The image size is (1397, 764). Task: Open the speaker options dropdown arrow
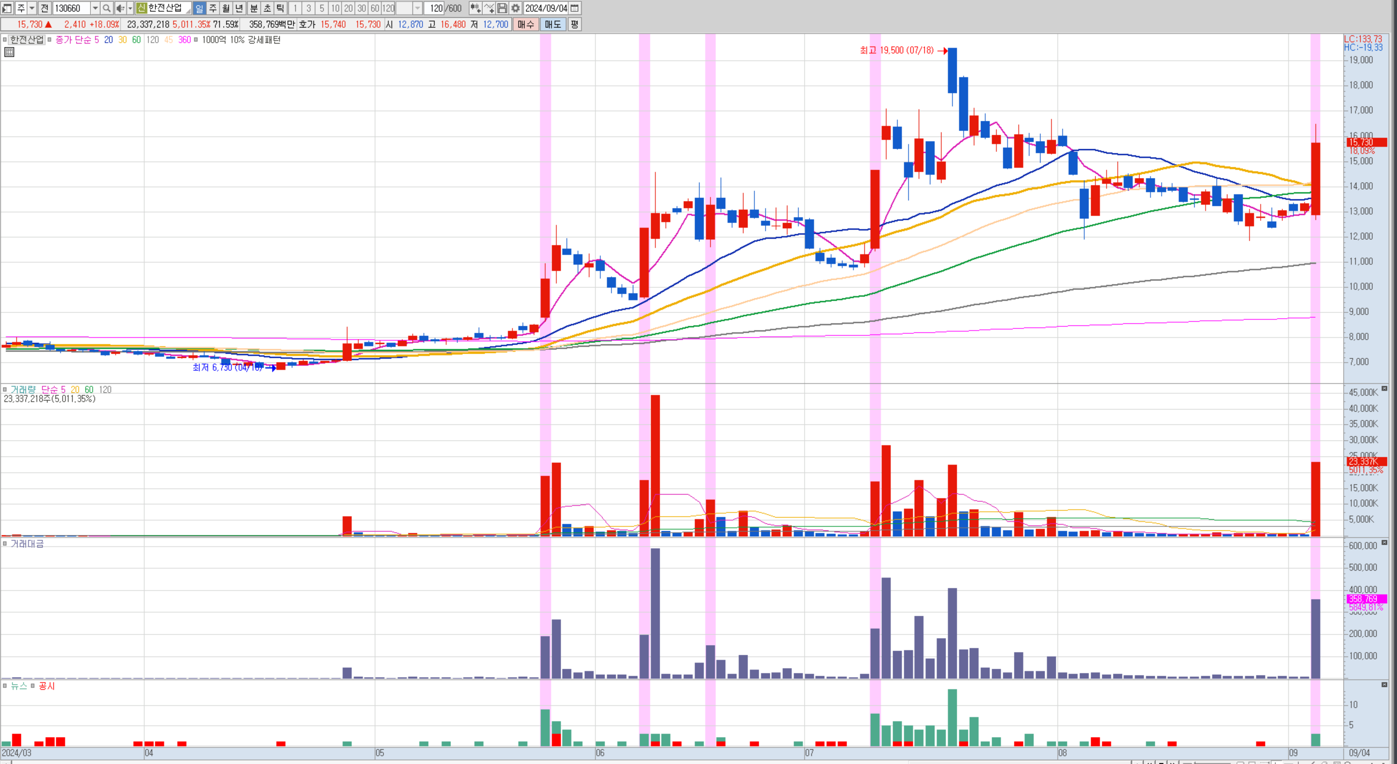pos(130,8)
